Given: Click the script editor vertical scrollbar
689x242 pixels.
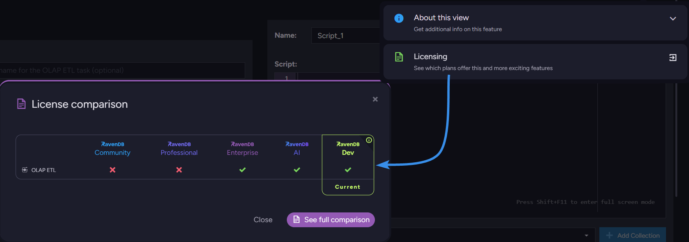Looking at the screenshot, I should 676,140.
